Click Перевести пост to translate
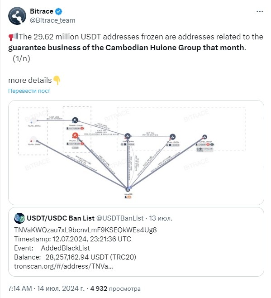 click(x=29, y=91)
